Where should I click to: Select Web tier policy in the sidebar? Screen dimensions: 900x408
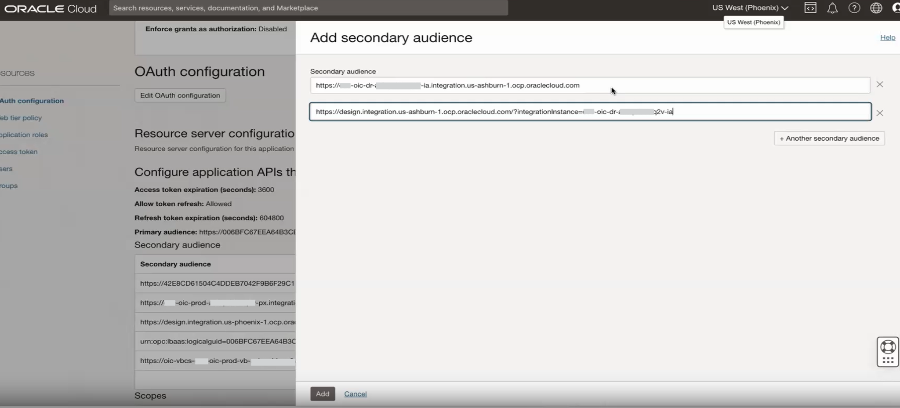[20, 117]
